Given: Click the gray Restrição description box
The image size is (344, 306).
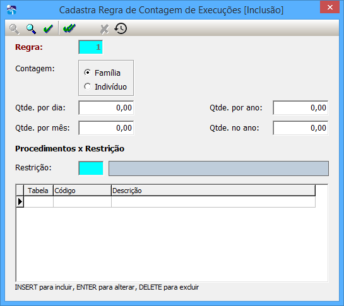Looking at the screenshot, I should (218, 168).
